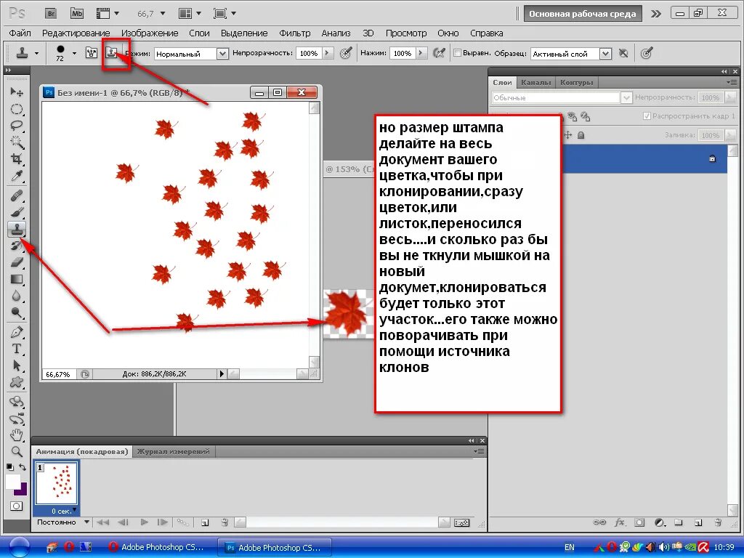744x558 pixels.
Task: Toggle the Распространить кадр 1 checkbox
Action: 647,116
